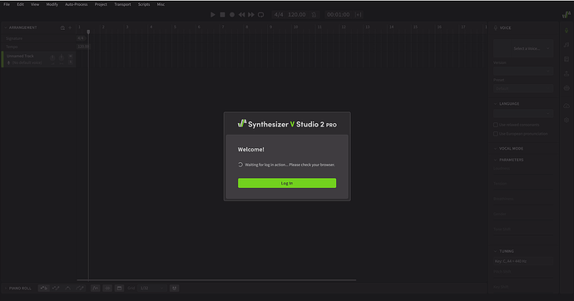Open the music note panel in sidebar

click(567, 45)
